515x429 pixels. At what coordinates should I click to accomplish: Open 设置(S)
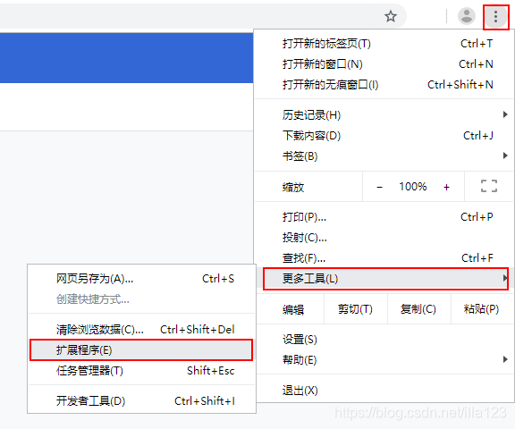click(x=384, y=340)
